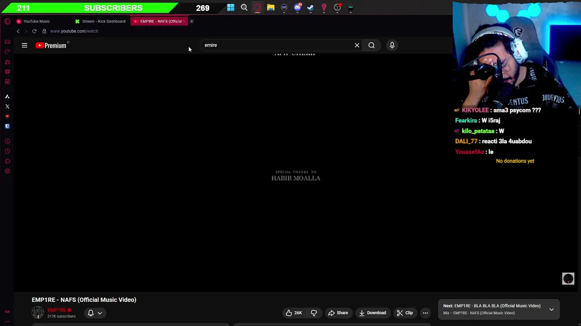Create a Clip of the video

pos(405,313)
